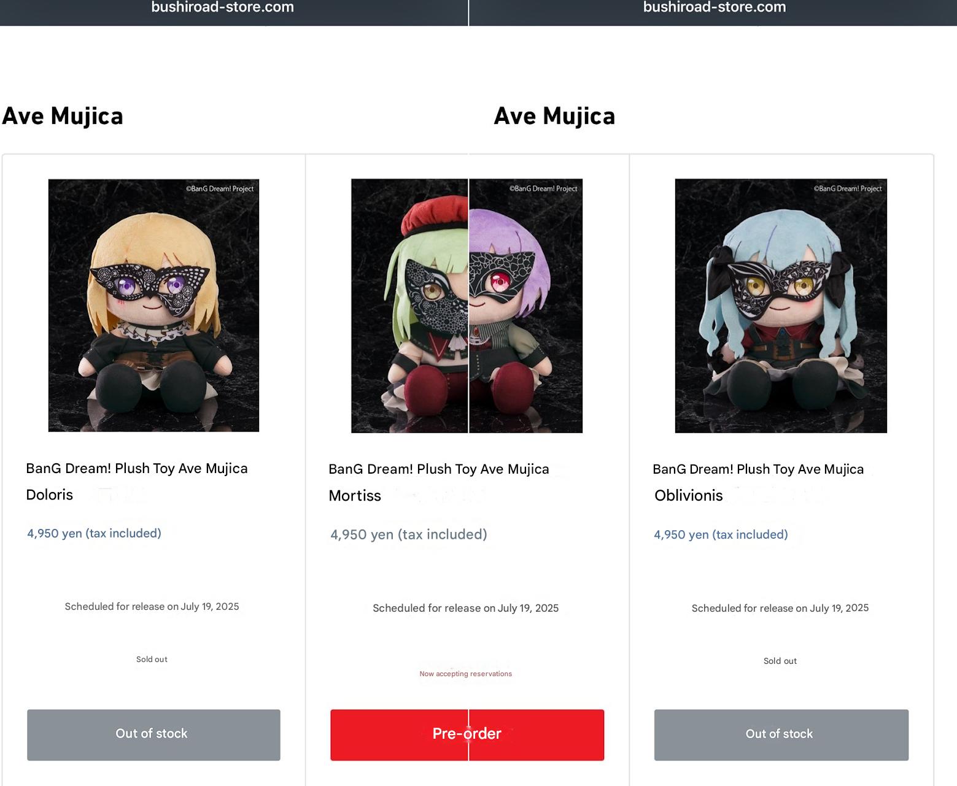The height and width of the screenshot is (786, 957).
Task: Click Out of stock button under Oblivionis
Action: pyautogui.click(x=781, y=735)
